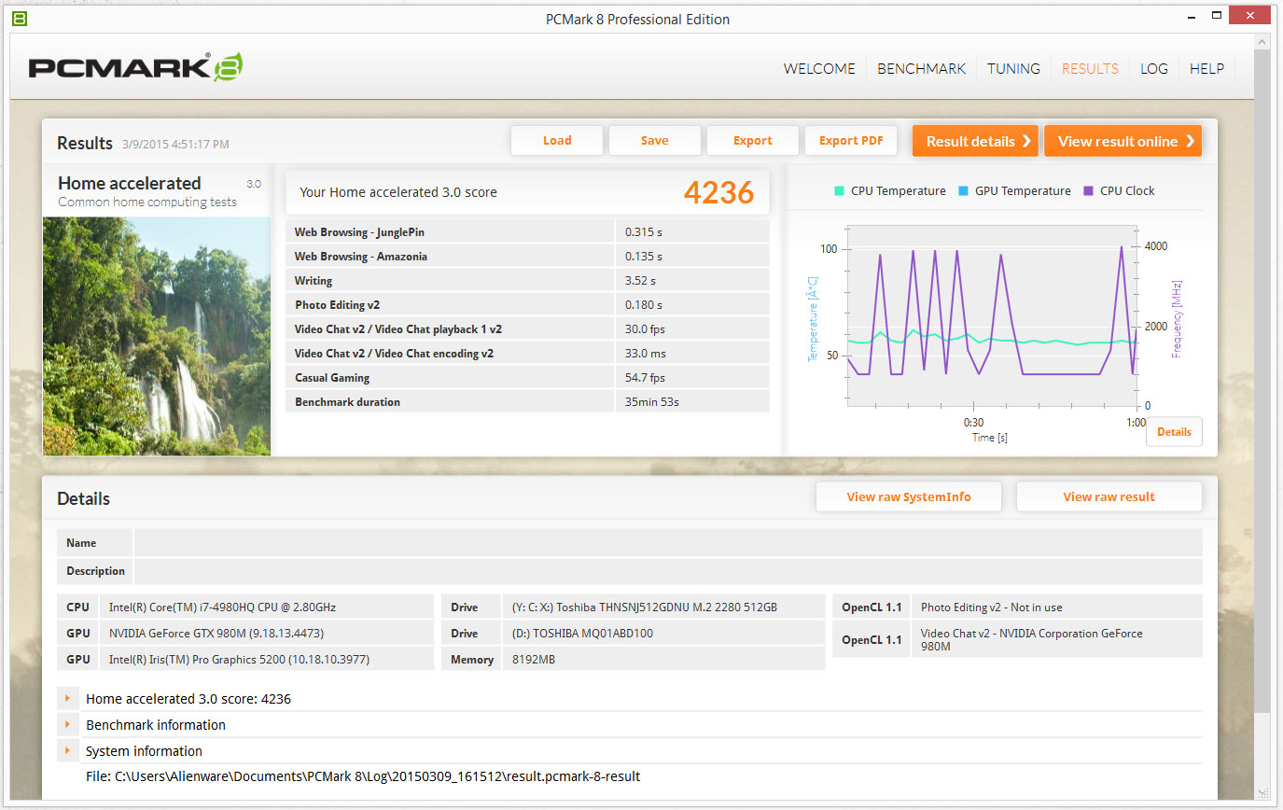1283x810 pixels.
Task: Click the Intel Core i7-4980HQ CPU entry
Action: pos(267,607)
